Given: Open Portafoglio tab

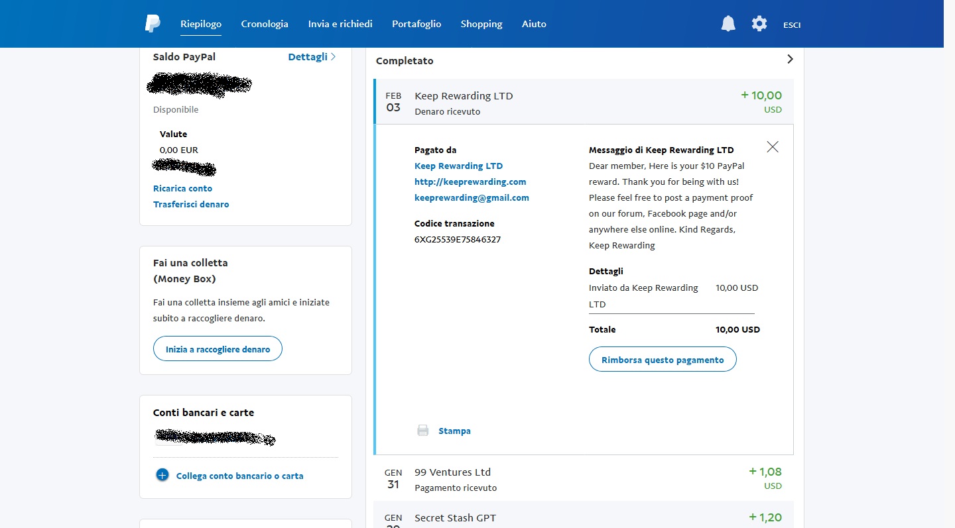Looking at the screenshot, I should click(416, 24).
